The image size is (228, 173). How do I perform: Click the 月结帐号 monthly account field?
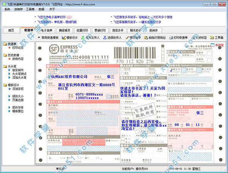coord(190,79)
